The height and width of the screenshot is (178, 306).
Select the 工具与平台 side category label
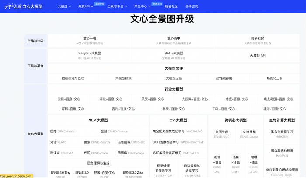point(35,66)
